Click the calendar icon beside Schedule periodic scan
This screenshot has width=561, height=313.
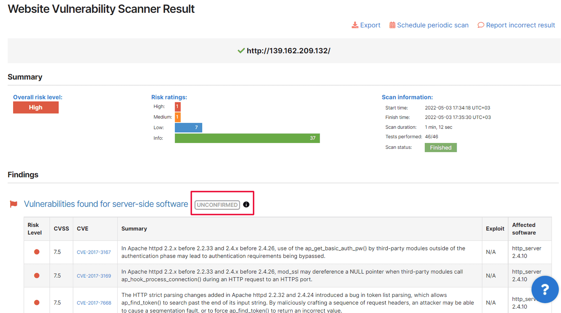click(392, 25)
